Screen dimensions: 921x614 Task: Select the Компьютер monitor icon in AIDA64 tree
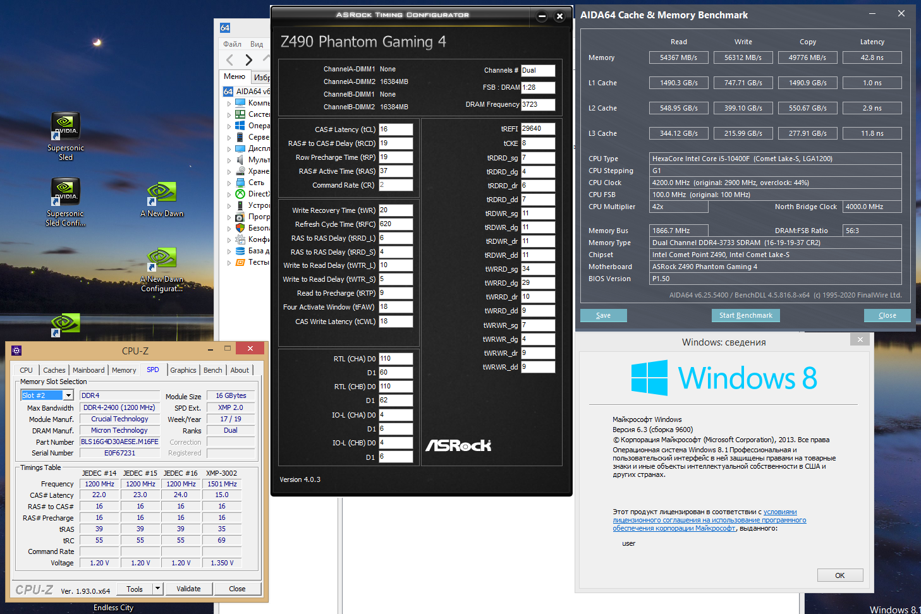tap(240, 102)
